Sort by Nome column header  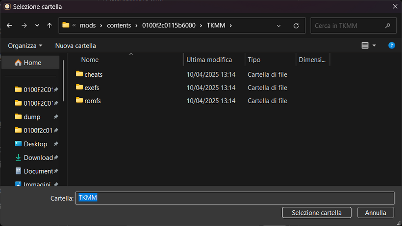click(90, 60)
